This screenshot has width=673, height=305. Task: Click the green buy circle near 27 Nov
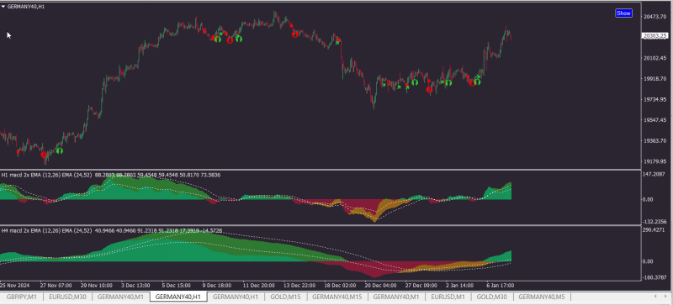point(59,150)
